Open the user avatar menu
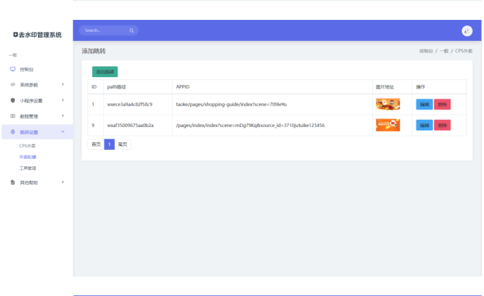This screenshot has width=484, height=296. coord(466,31)
